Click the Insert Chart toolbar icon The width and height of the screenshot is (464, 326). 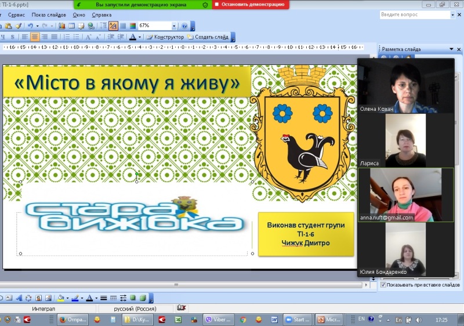coord(62,26)
